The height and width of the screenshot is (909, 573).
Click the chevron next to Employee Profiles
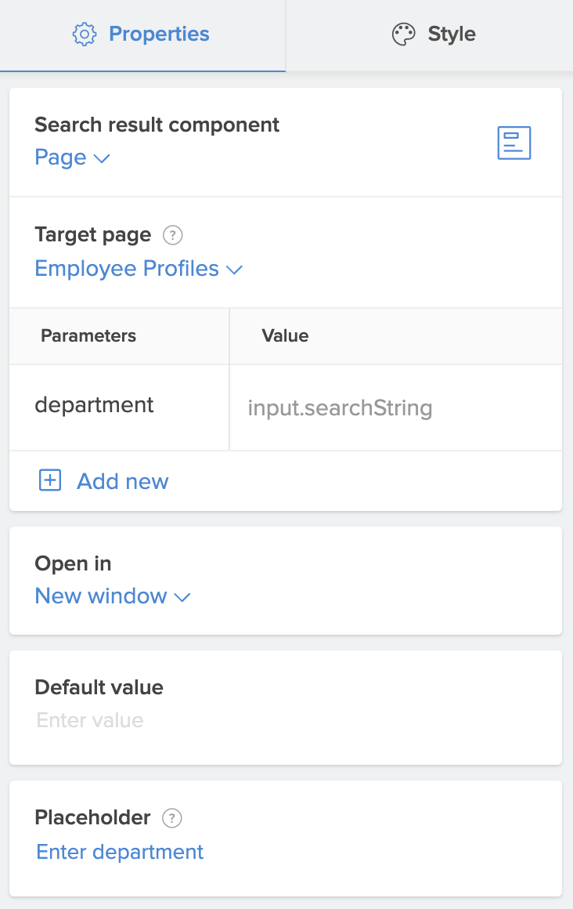[234, 270]
